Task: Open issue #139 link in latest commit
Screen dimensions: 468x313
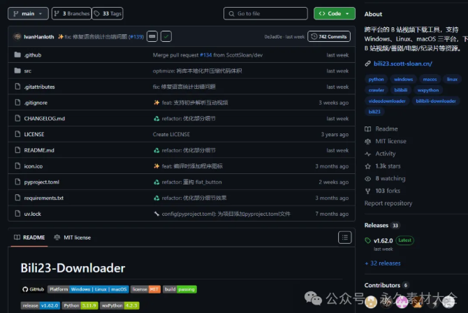Action: (136, 37)
